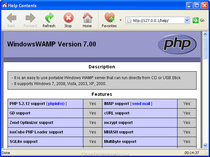The image size is (210, 157).
Task: Expand the address bar URL dropdown
Action: (187, 20)
